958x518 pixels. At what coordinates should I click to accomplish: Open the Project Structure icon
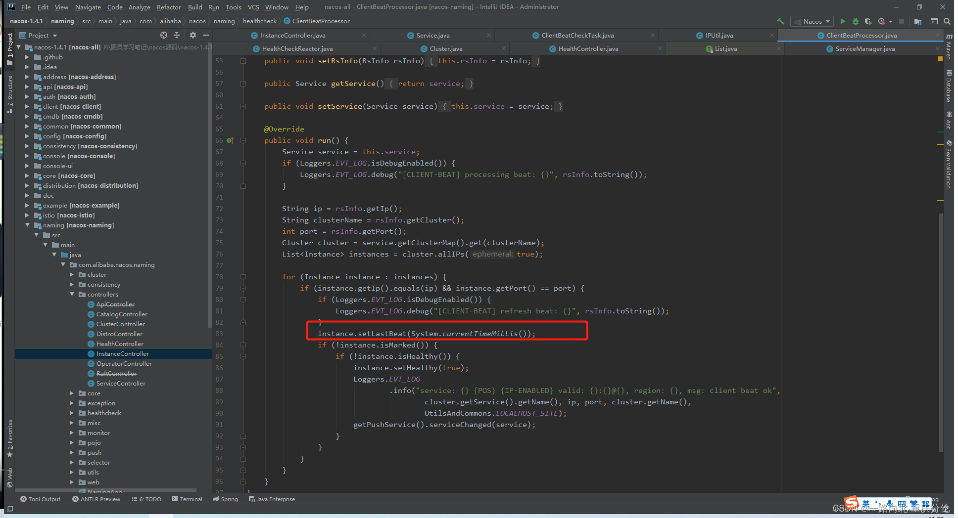(918, 21)
